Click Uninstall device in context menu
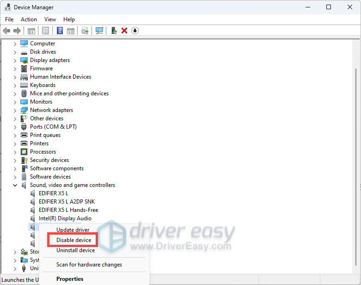This screenshot has width=361, height=285. click(x=75, y=250)
